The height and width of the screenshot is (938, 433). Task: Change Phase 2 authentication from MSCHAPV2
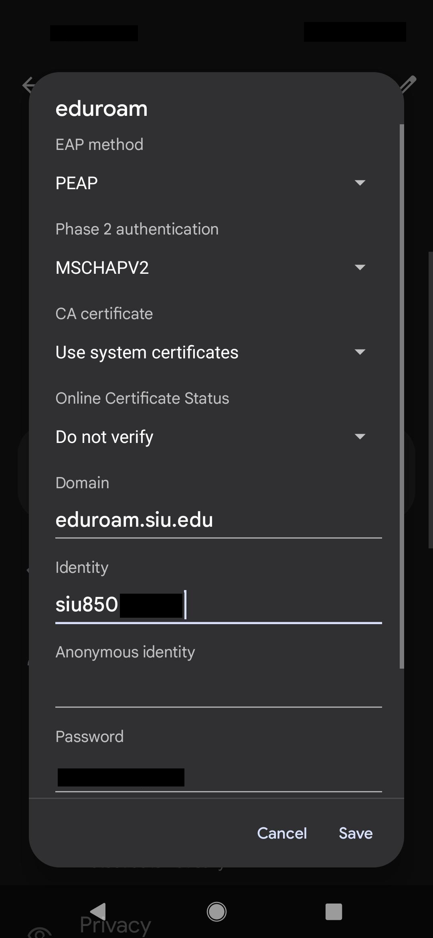(x=216, y=267)
